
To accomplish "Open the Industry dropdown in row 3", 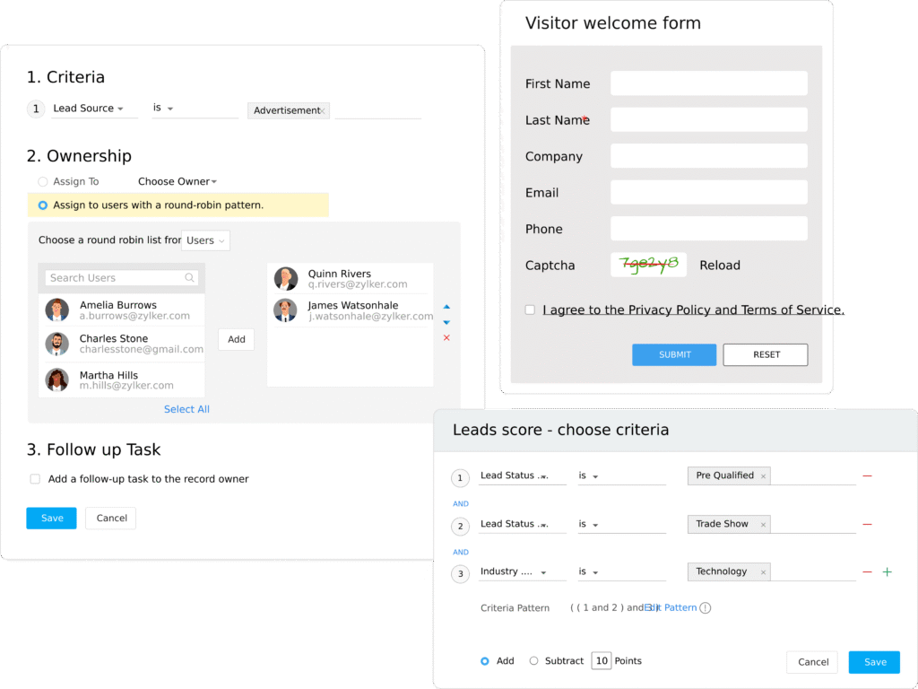I will (x=523, y=571).
